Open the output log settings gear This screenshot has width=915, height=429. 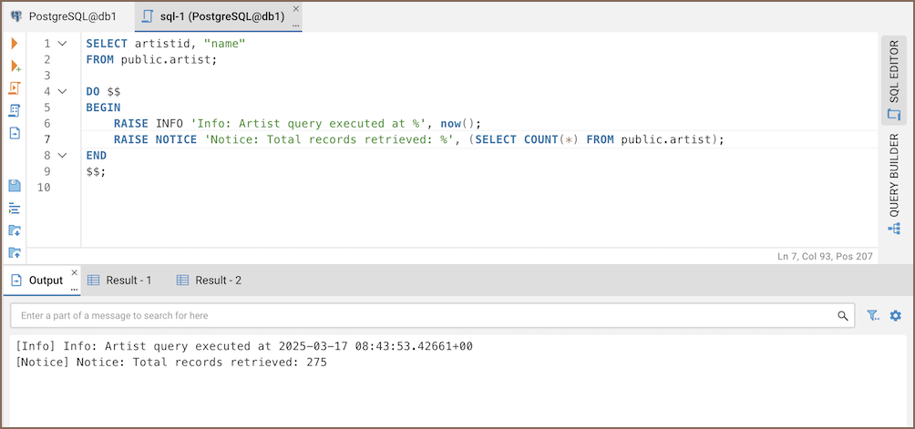click(895, 316)
